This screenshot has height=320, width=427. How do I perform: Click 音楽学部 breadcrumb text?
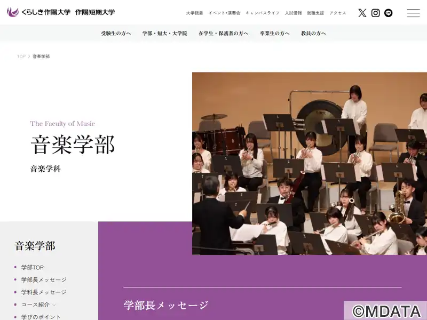click(41, 57)
